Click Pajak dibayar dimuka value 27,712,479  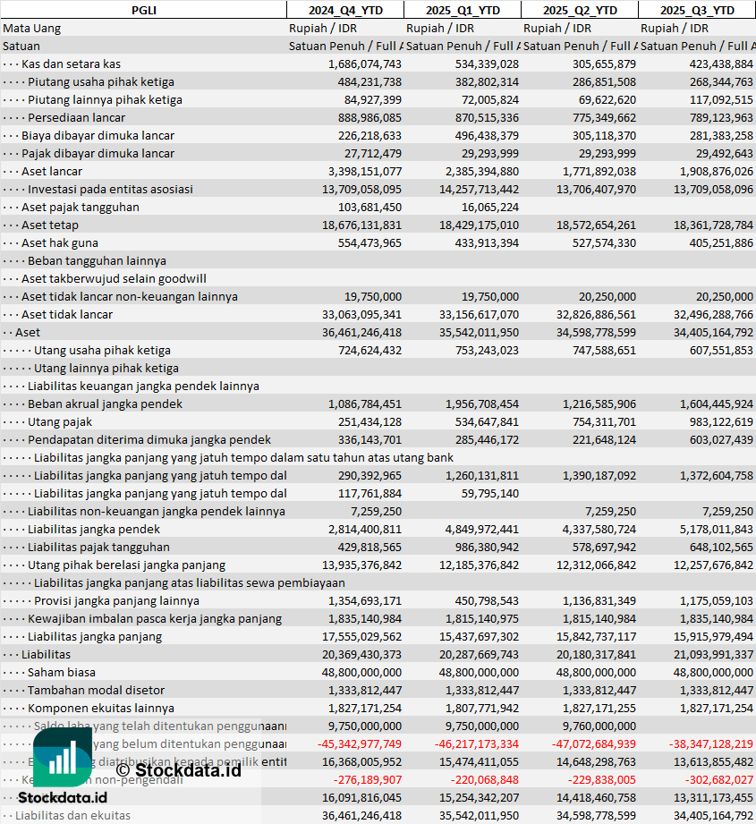tap(373, 153)
